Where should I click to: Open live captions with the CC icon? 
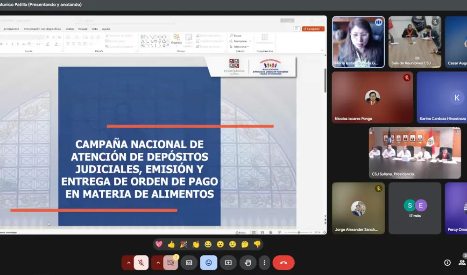[190, 263]
